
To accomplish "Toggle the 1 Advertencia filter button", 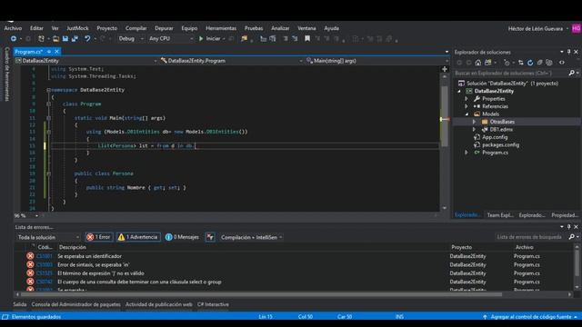I will point(138,237).
